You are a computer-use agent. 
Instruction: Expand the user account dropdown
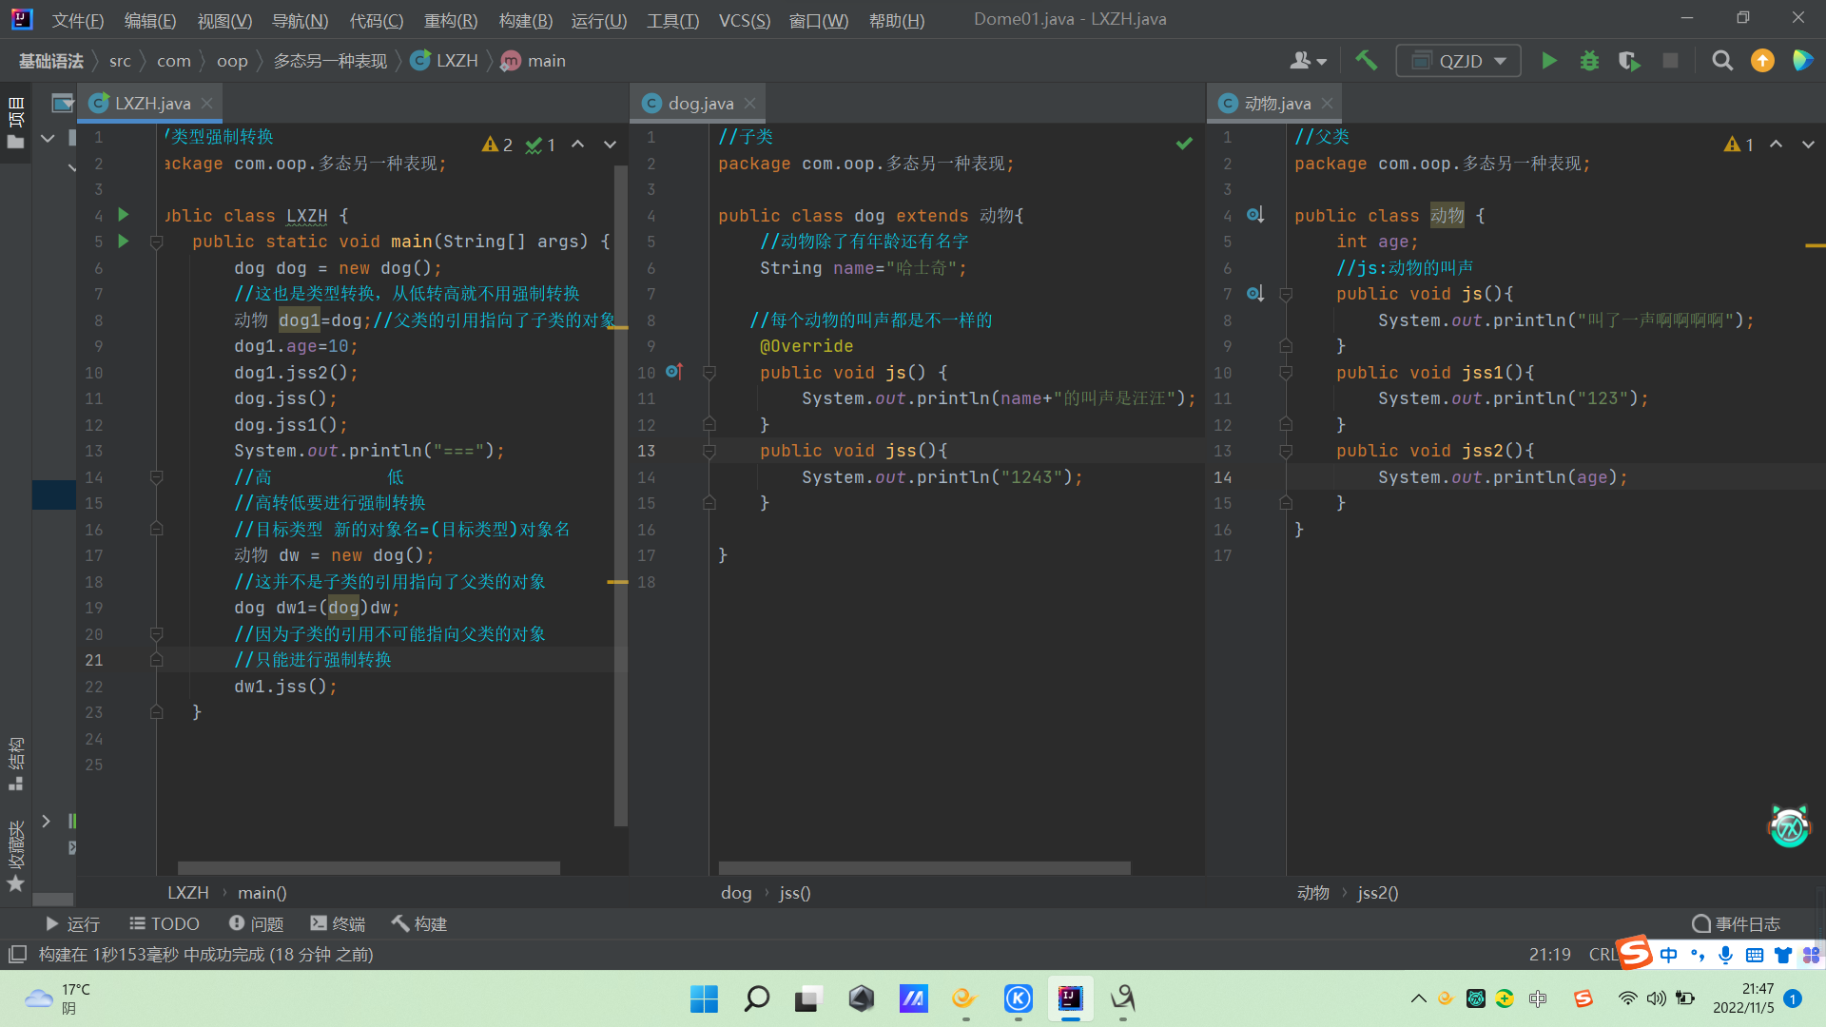1308,61
